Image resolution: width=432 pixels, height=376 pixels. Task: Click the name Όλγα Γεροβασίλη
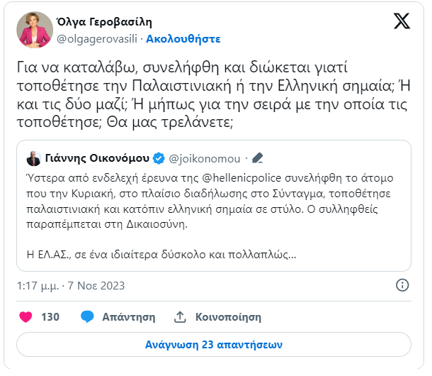(x=104, y=22)
